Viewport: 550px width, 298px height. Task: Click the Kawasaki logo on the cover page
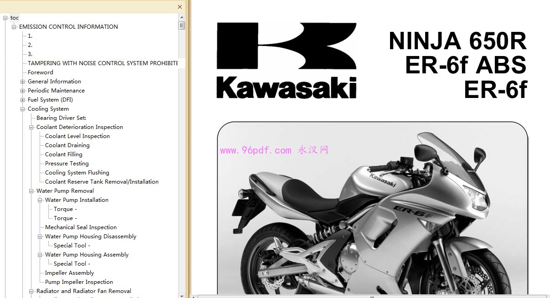tap(287, 60)
